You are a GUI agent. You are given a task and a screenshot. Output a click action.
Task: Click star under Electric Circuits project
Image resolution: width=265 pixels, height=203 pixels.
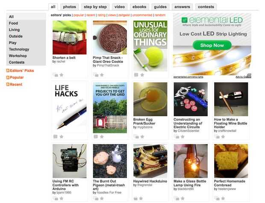(x=183, y=137)
